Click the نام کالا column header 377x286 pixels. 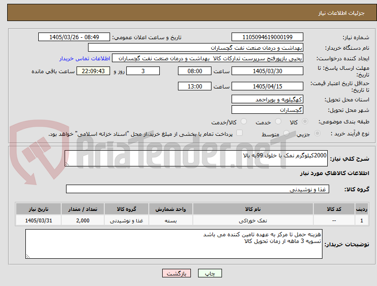(253, 209)
